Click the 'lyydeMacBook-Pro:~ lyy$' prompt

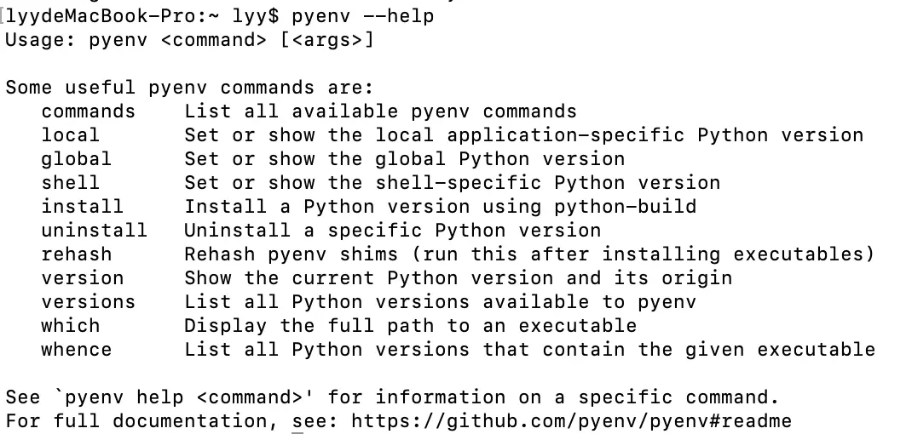click(142, 16)
